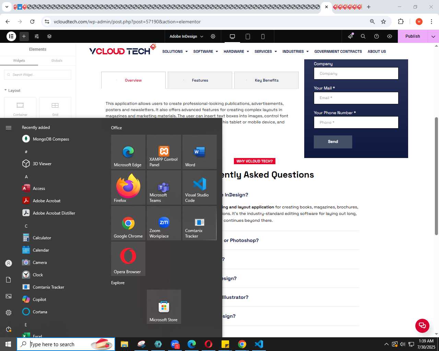Viewport: 439px width, 351px height.
Task: Switch to mobile preview mode
Action: point(263,36)
